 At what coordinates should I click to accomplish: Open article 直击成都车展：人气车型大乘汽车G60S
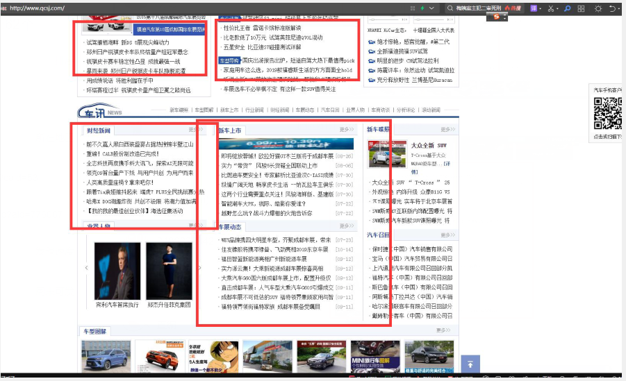[x=277, y=287]
